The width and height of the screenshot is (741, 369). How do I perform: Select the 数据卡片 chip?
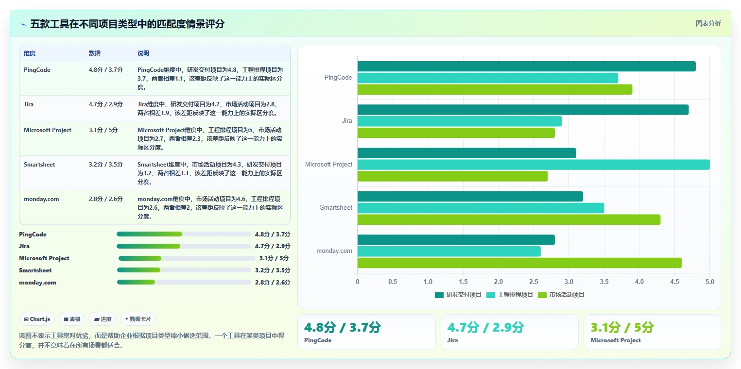point(138,319)
